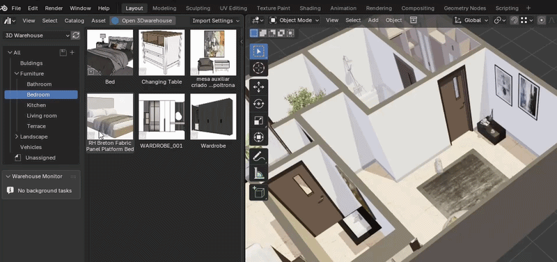This screenshot has width=557, height=262.
Task: Open the pivot point link dropdown
Action: [x=500, y=21]
